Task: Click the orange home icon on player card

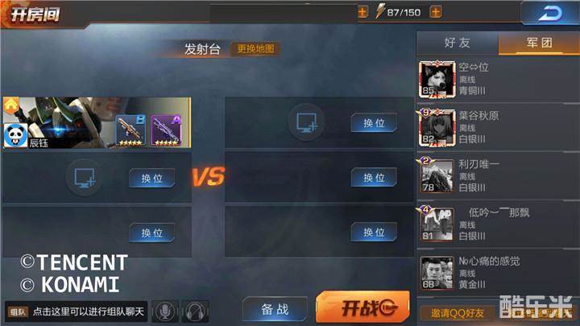Action: pyautogui.click(x=11, y=106)
